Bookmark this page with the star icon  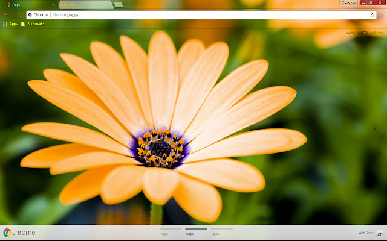(x=372, y=14)
